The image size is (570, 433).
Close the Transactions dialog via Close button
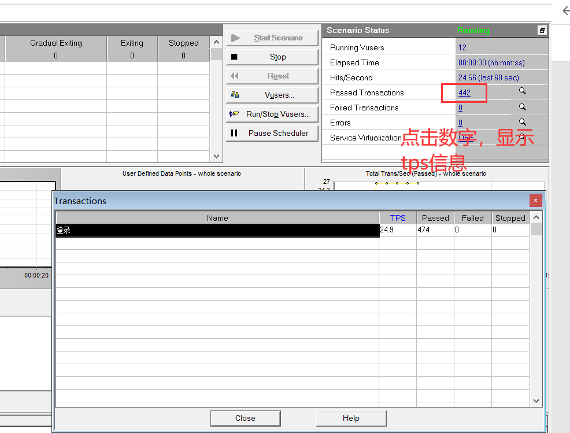tap(245, 418)
